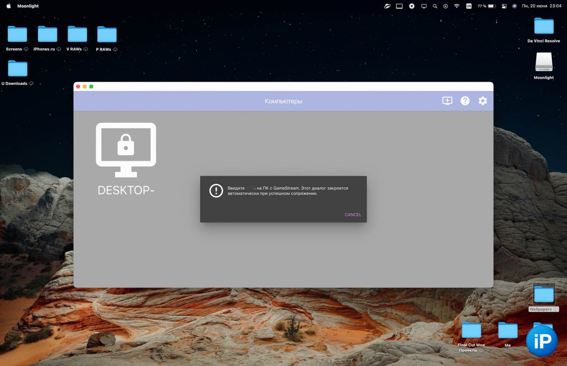Open the P RAWs folder
This screenshot has height=366, width=567.
tap(107, 34)
